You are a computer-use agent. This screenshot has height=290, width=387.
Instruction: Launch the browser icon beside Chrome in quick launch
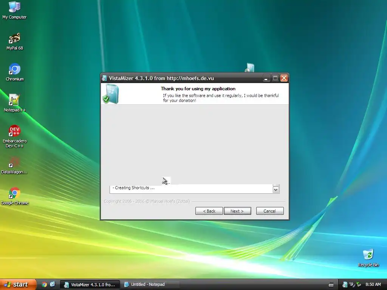[x=53, y=284]
